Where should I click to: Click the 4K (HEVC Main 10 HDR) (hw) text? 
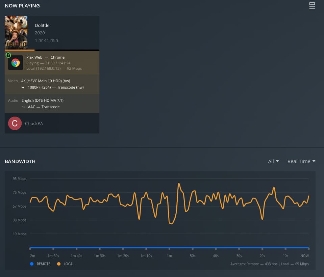pyautogui.click(x=46, y=81)
